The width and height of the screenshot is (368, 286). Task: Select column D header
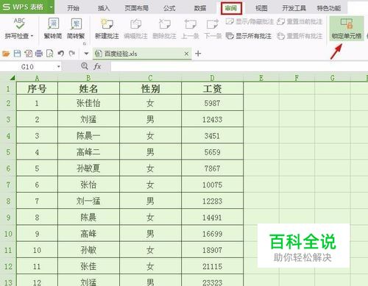tap(212, 78)
